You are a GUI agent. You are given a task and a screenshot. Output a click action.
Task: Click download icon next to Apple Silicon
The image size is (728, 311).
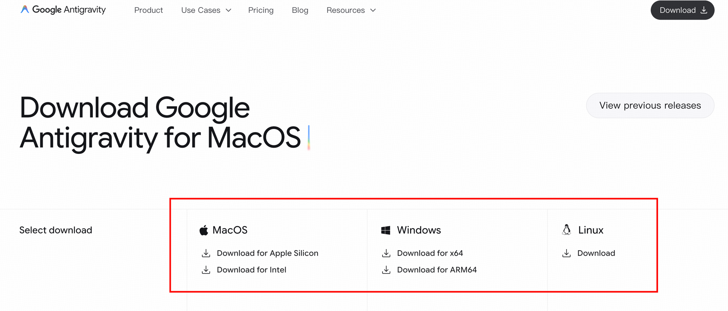point(206,253)
